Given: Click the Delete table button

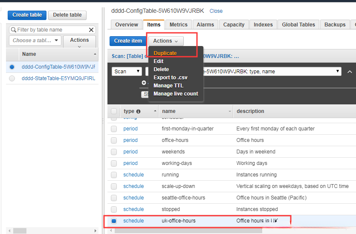Looking at the screenshot, I should pyautogui.click(x=67, y=15).
